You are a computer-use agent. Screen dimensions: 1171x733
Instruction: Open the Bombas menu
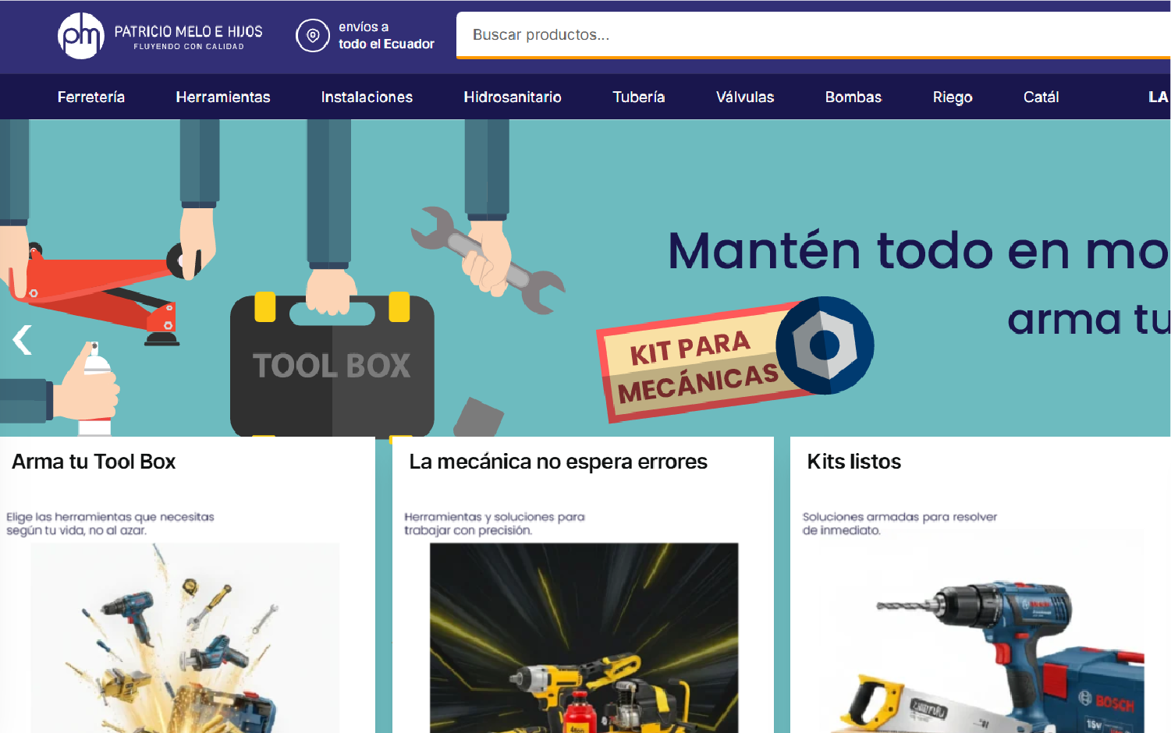click(853, 97)
